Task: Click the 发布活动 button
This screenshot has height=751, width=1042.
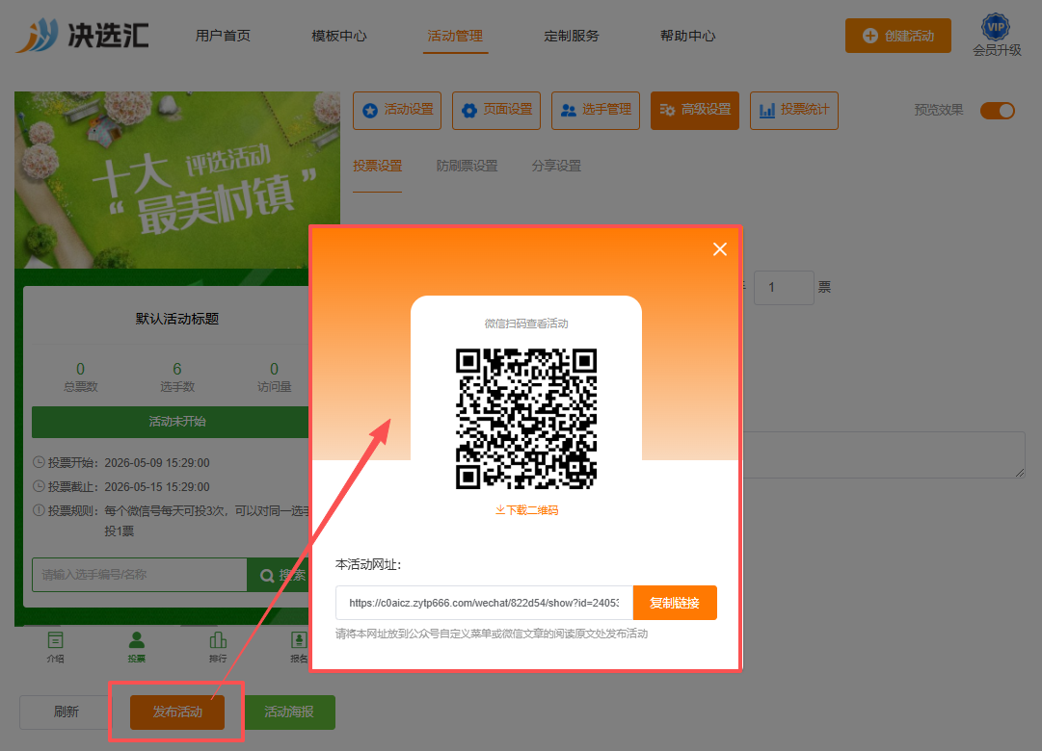Action: point(177,712)
